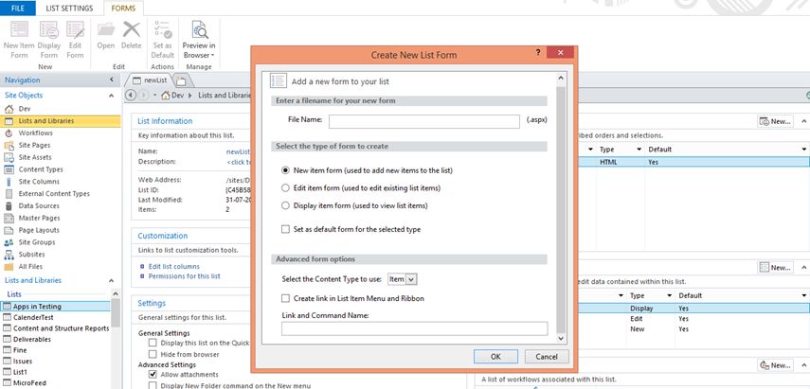Viewport: 810px width, 389px height.
Task: Collapse the Site Objects section
Action: pyautogui.click(x=112, y=96)
